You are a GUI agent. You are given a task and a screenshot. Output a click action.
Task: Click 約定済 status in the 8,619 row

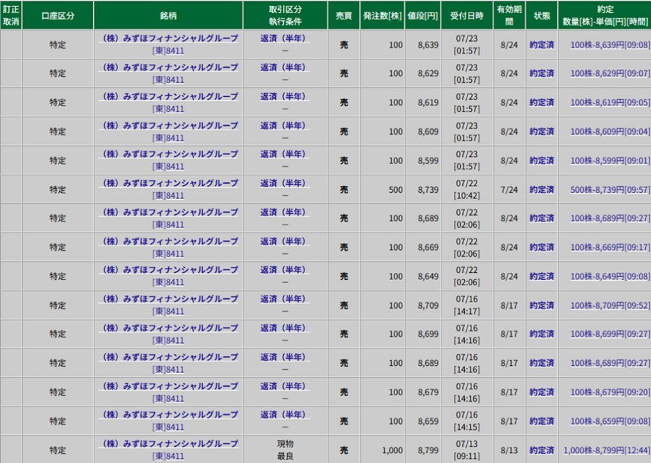(x=542, y=103)
